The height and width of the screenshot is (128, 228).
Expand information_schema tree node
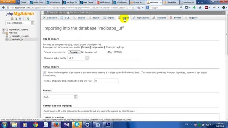click(x=4, y=30)
